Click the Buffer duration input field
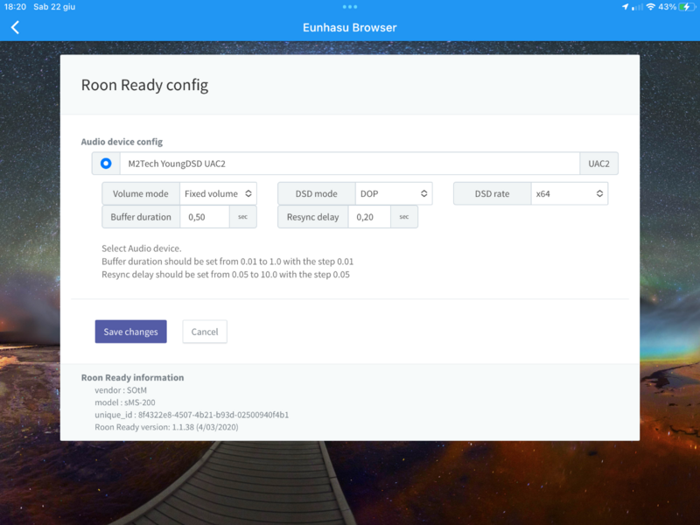This screenshot has height=525, width=700. coord(205,217)
